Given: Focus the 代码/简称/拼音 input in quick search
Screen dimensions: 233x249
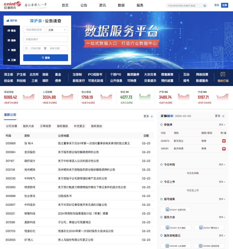Looking at the screenshot, I should tap(34, 30).
